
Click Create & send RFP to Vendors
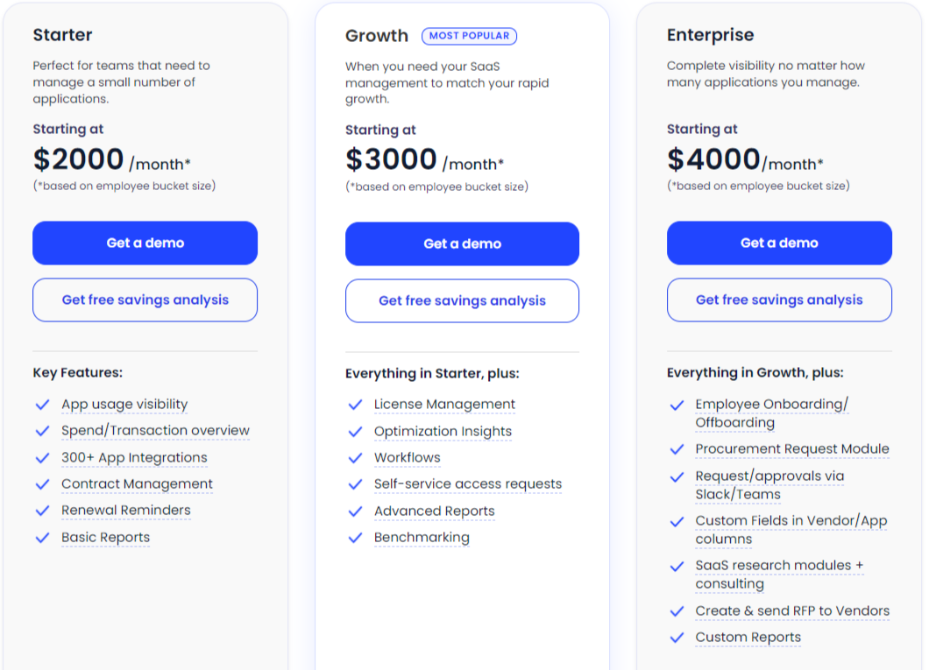(x=792, y=610)
